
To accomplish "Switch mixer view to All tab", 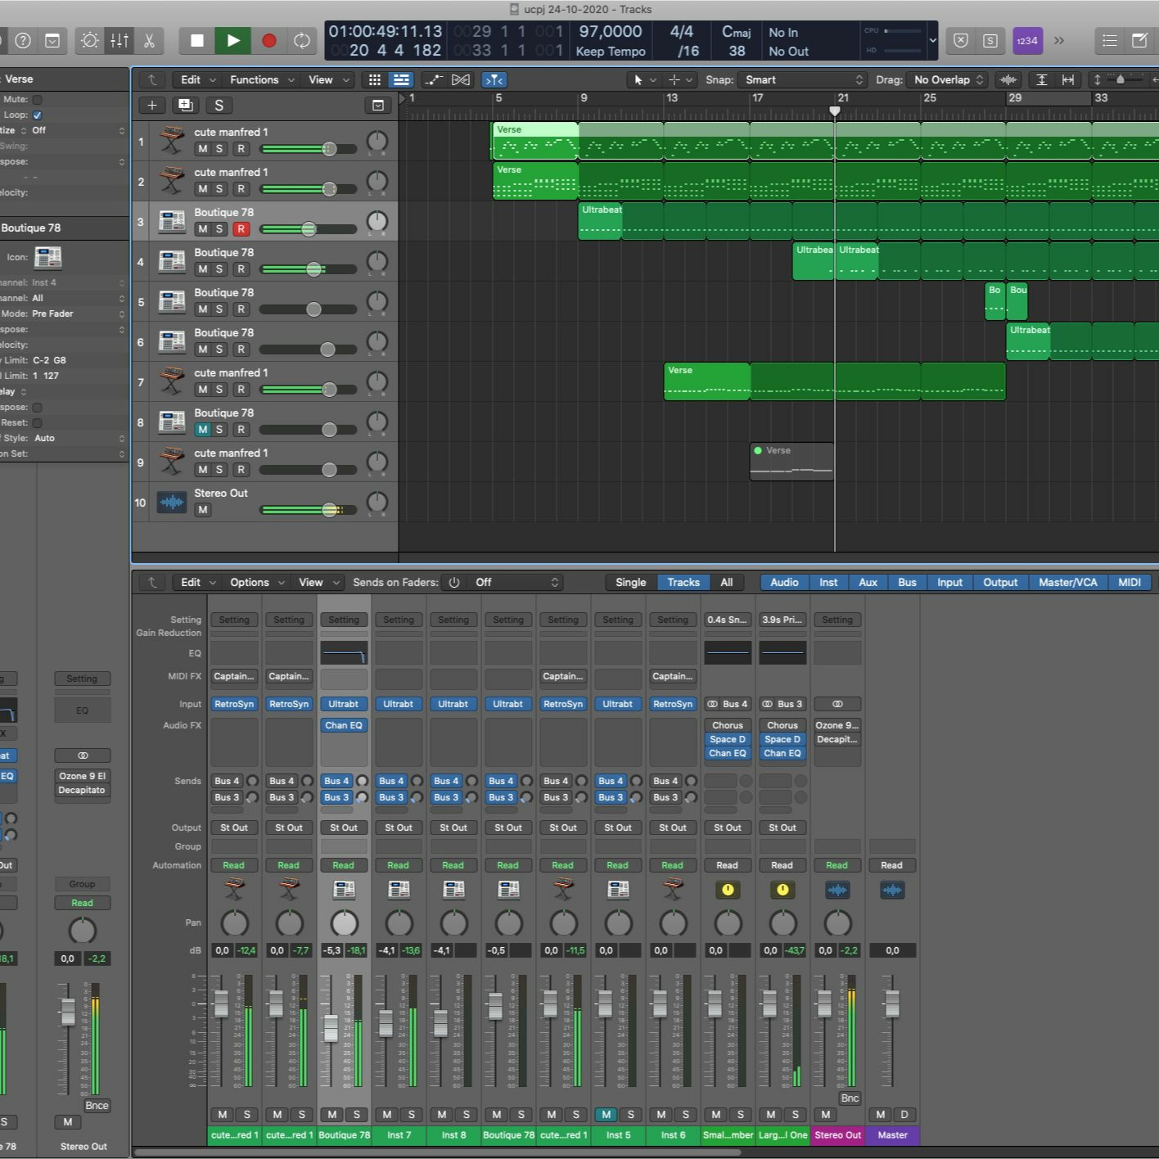I will tap(726, 583).
